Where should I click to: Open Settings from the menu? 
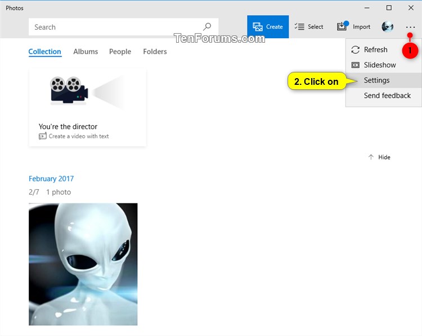pyautogui.click(x=384, y=80)
